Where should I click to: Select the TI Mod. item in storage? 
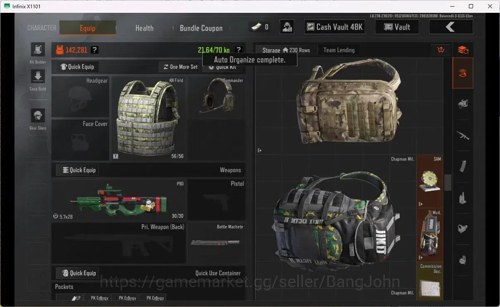click(430, 235)
